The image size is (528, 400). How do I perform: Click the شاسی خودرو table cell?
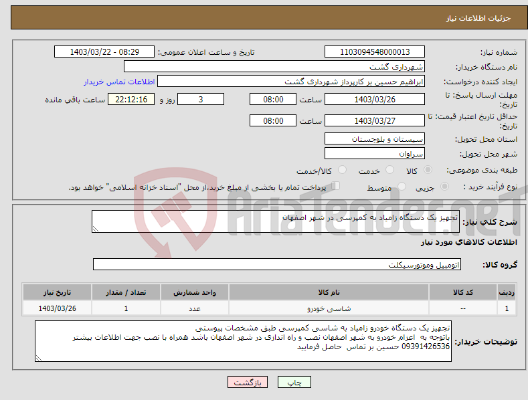click(329, 308)
